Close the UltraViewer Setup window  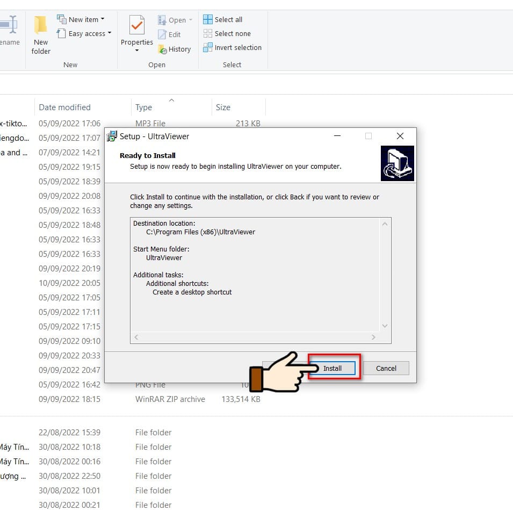[400, 136]
